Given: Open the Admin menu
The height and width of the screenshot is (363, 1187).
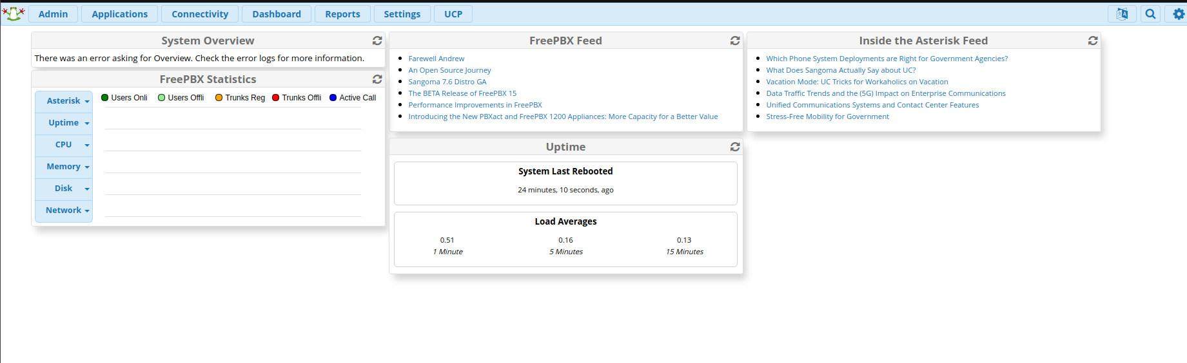Looking at the screenshot, I should click(x=53, y=14).
